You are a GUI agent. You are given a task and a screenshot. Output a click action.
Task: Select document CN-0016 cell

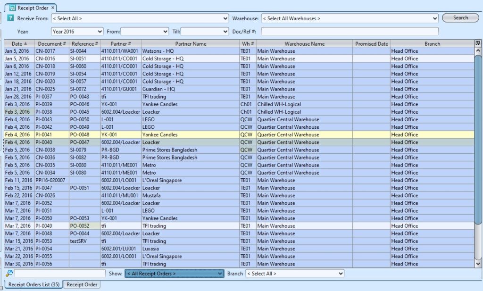[x=52, y=58]
